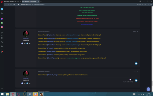Go back to the previous page
Viewport: 153px width, 96px height.
click(5, 5)
